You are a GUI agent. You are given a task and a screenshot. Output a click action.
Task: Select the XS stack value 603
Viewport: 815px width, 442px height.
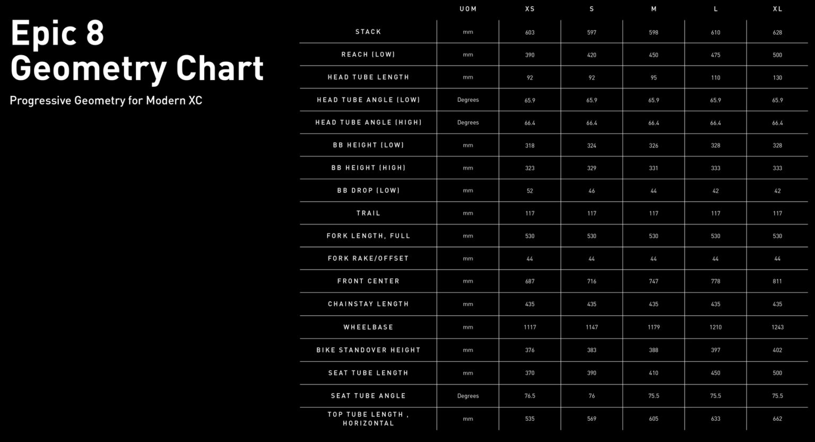coord(530,32)
